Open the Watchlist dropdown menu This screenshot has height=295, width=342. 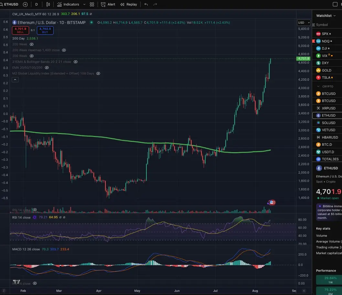pyautogui.click(x=326, y=16)
